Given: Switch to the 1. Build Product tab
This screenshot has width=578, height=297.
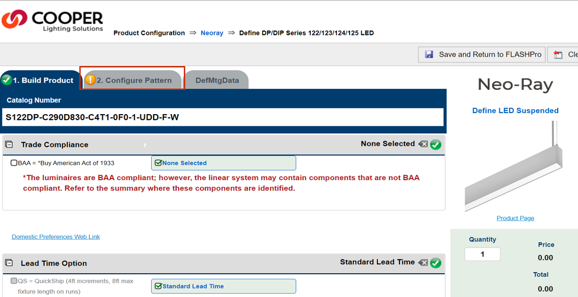Looking at the screenshot, I should click(x=40, y=80).
